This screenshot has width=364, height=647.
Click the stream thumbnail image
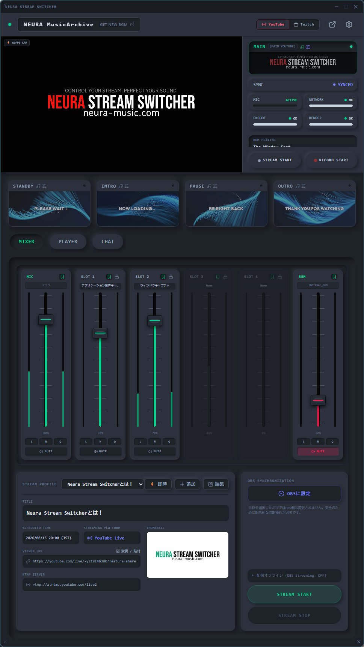coord(188,555)
